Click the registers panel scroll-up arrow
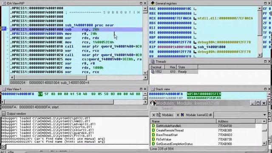This screenshot has width=272, height=153. coord(260,8)
